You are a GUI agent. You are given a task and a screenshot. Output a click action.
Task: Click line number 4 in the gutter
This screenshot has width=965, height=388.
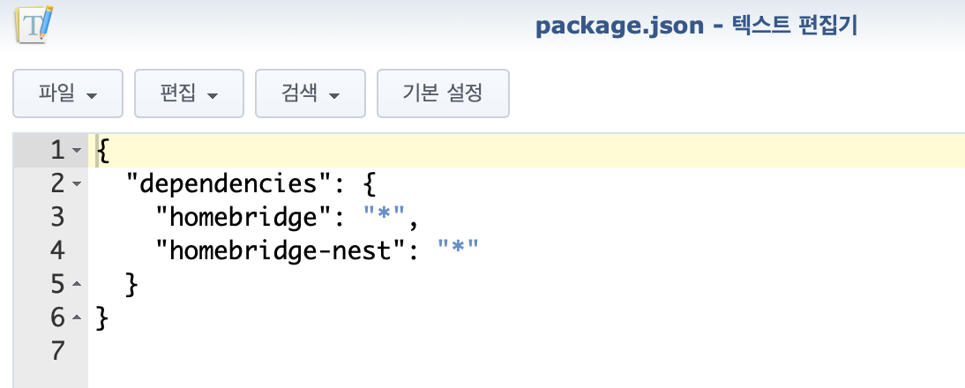coord(58,250)
